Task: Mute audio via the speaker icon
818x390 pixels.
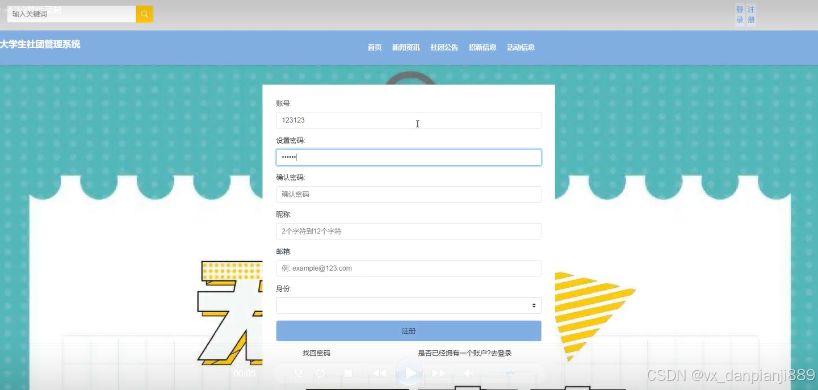Action: pyautogui.click(x=469, y=373)
